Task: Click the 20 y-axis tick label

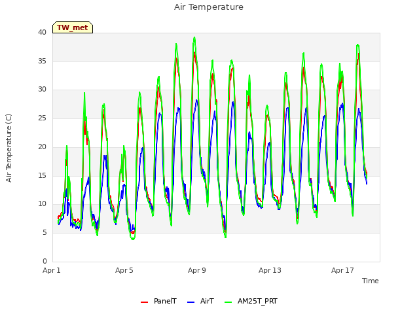Action: click(42, 147)
